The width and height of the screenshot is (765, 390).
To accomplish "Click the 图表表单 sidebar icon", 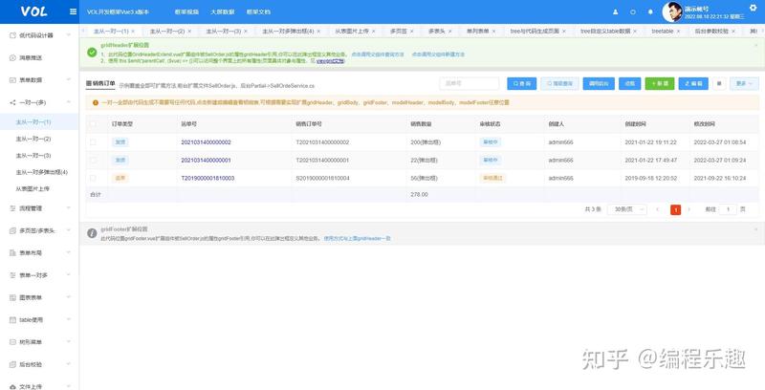I will (13, 297).
